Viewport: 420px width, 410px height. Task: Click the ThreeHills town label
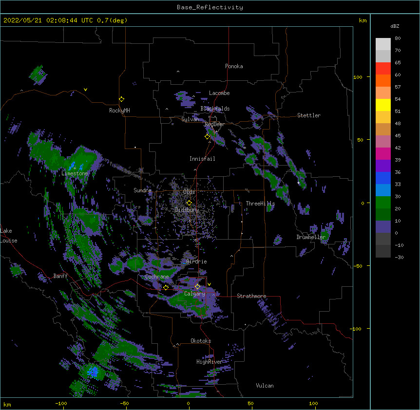[x=260, y=204]
